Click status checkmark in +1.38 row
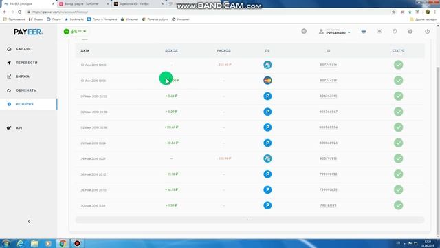Image resolution: width=440 pixels, height=248 pixels. pyautogui.click(x=398, y=205)
